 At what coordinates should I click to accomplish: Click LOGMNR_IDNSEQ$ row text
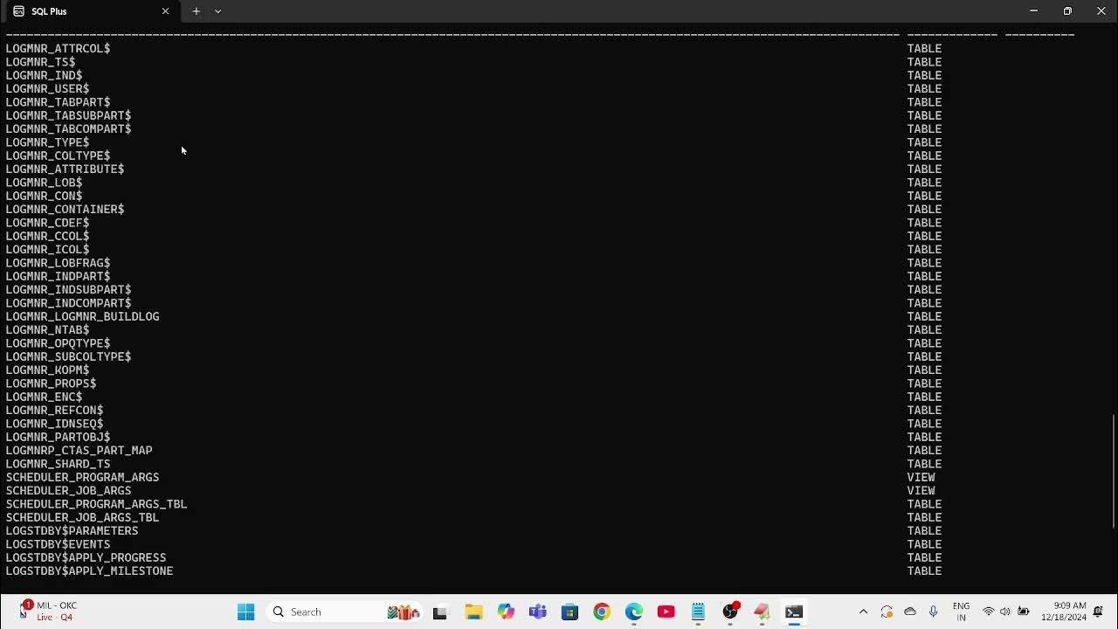(x=54, y=424)
